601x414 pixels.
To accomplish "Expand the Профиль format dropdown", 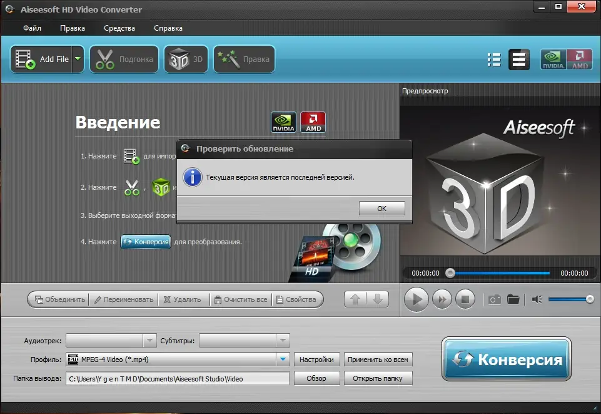I will (x=283, y=360).
